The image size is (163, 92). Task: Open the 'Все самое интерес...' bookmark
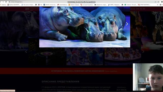[28, 5]
